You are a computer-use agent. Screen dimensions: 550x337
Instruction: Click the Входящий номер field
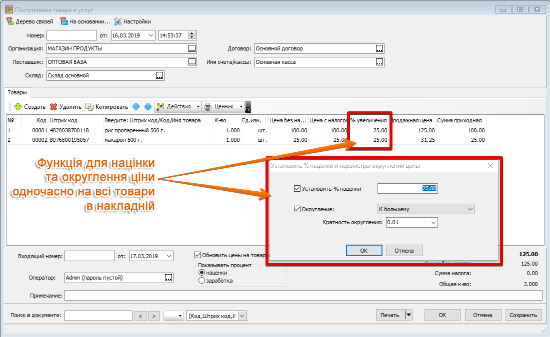[90, 256]
